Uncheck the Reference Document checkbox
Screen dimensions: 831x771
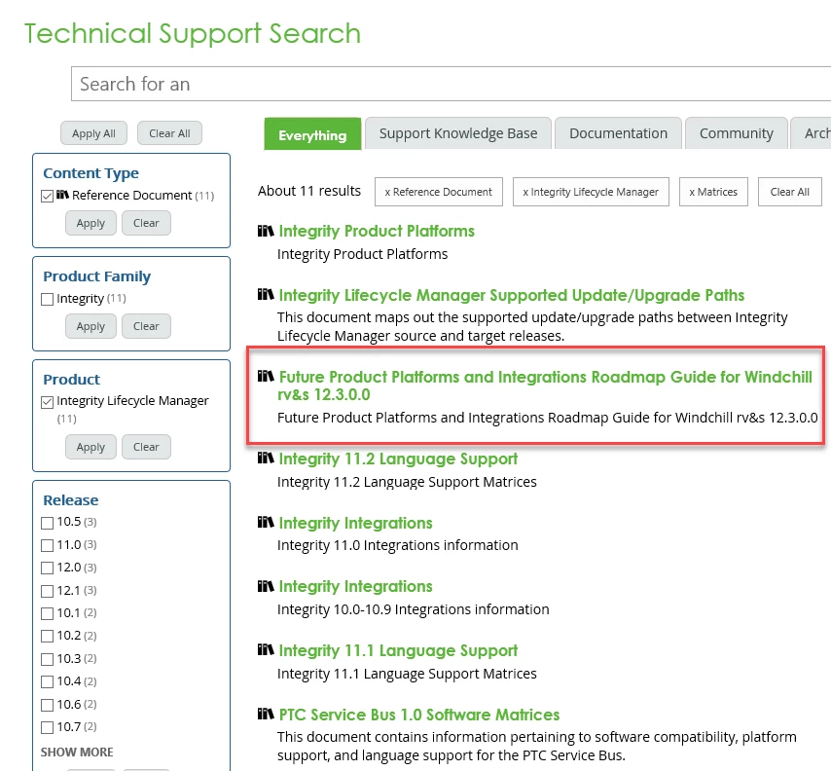47,196
